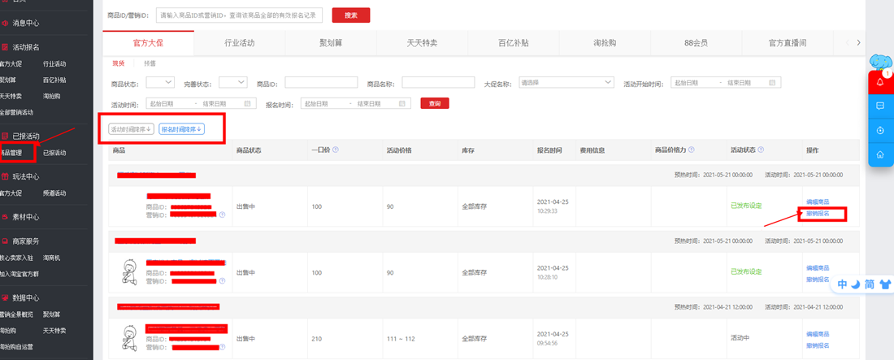This screenshot has width=894, height=360.
Task: Select the 百亿补贴 tab
Action: coord(513,43)
